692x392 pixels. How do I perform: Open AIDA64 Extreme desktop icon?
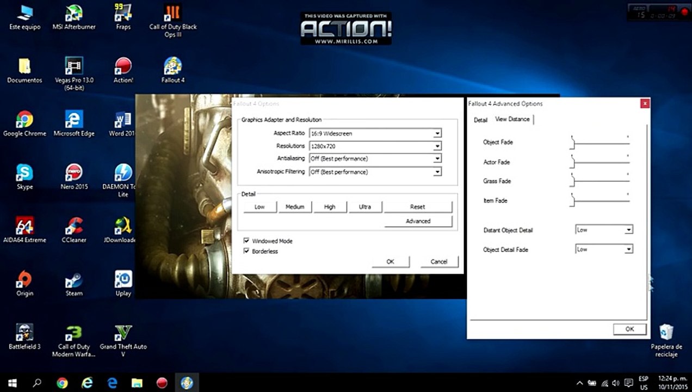click(x=24, y=231)
